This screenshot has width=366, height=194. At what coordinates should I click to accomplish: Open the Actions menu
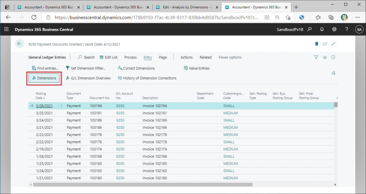pyautogui.click(x=187, y=57)
